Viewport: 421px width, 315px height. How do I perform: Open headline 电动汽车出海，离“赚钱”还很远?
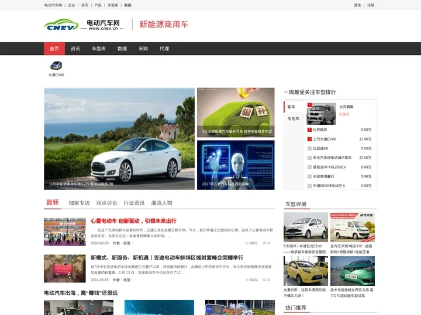pos(81,293)
